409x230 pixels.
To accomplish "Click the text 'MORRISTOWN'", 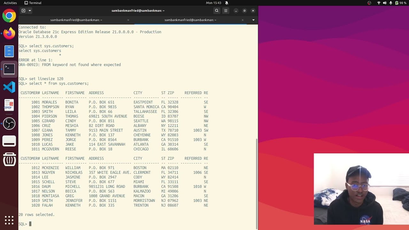I will (144, 201).
